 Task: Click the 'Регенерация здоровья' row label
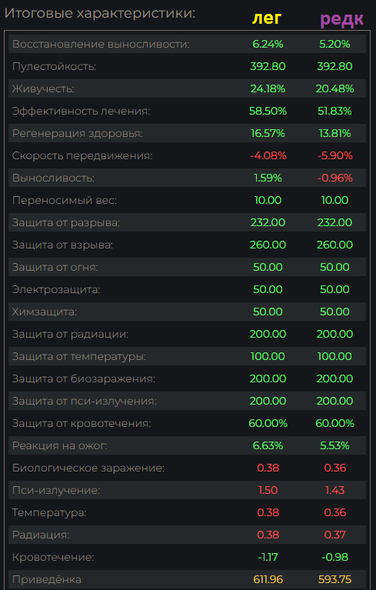click(x=78, y=134)
